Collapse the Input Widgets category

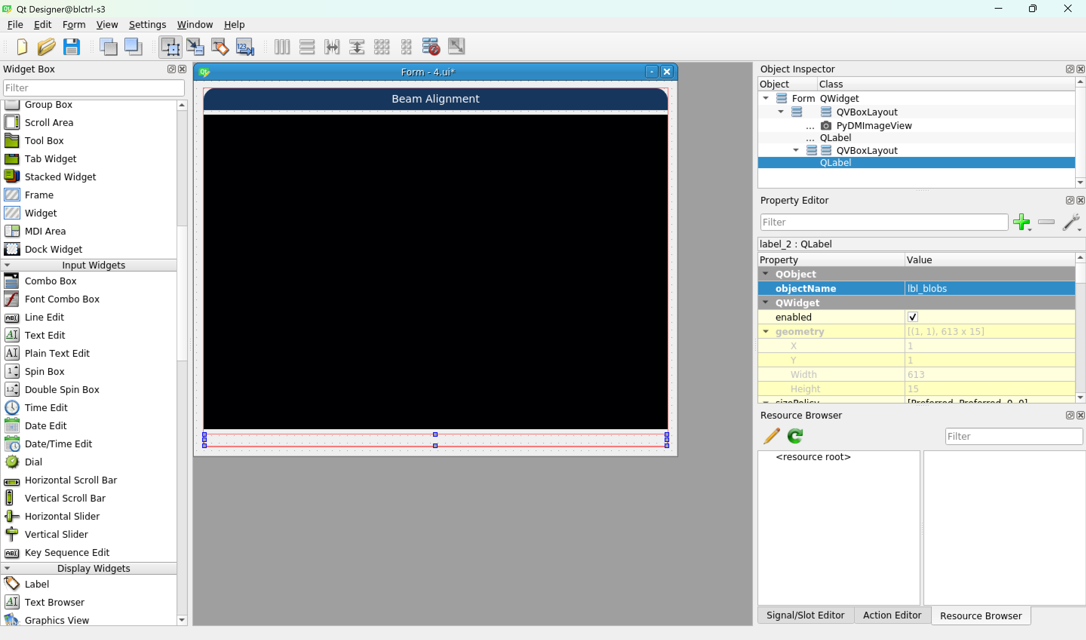pyautogui.click(x=7, y=265)
